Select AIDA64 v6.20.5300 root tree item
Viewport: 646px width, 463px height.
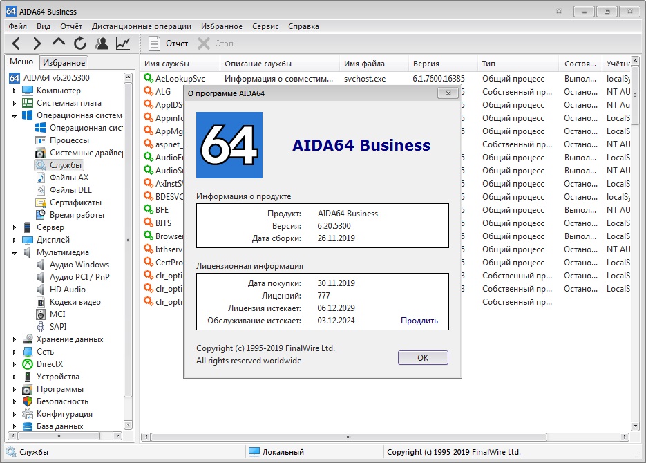click(x=50, y=77)
